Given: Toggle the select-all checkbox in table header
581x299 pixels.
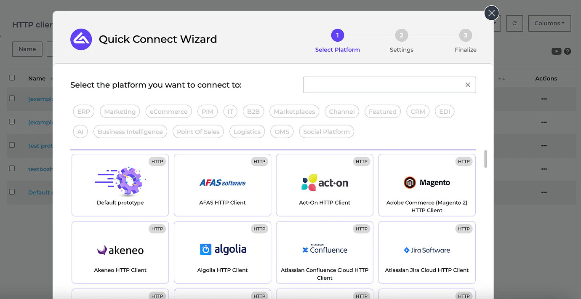Looking at the screenshot, I should click(12, 78).
